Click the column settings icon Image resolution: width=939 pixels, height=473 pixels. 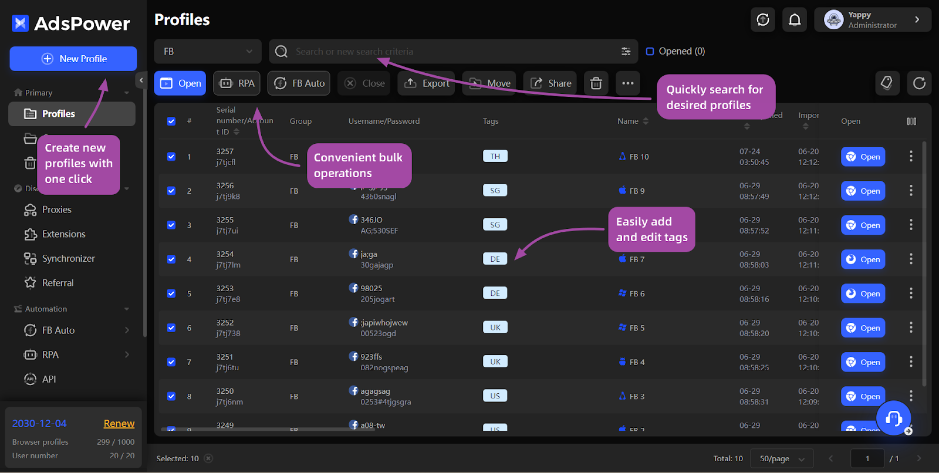click(x=911, y=121)
